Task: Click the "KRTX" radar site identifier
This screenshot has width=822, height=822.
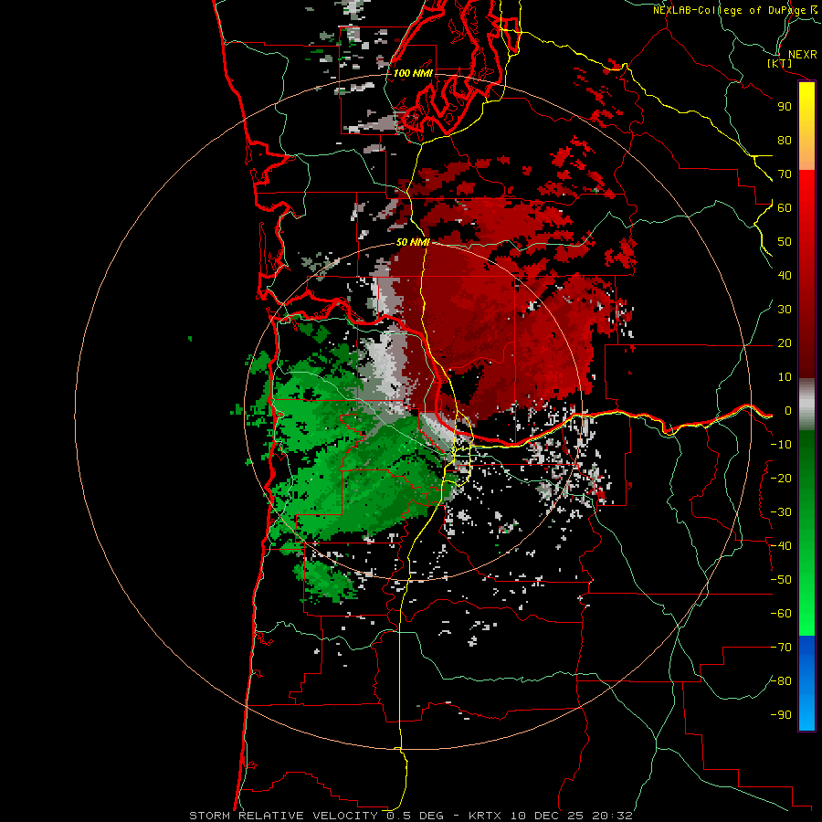Action: (x=485, y=816)
